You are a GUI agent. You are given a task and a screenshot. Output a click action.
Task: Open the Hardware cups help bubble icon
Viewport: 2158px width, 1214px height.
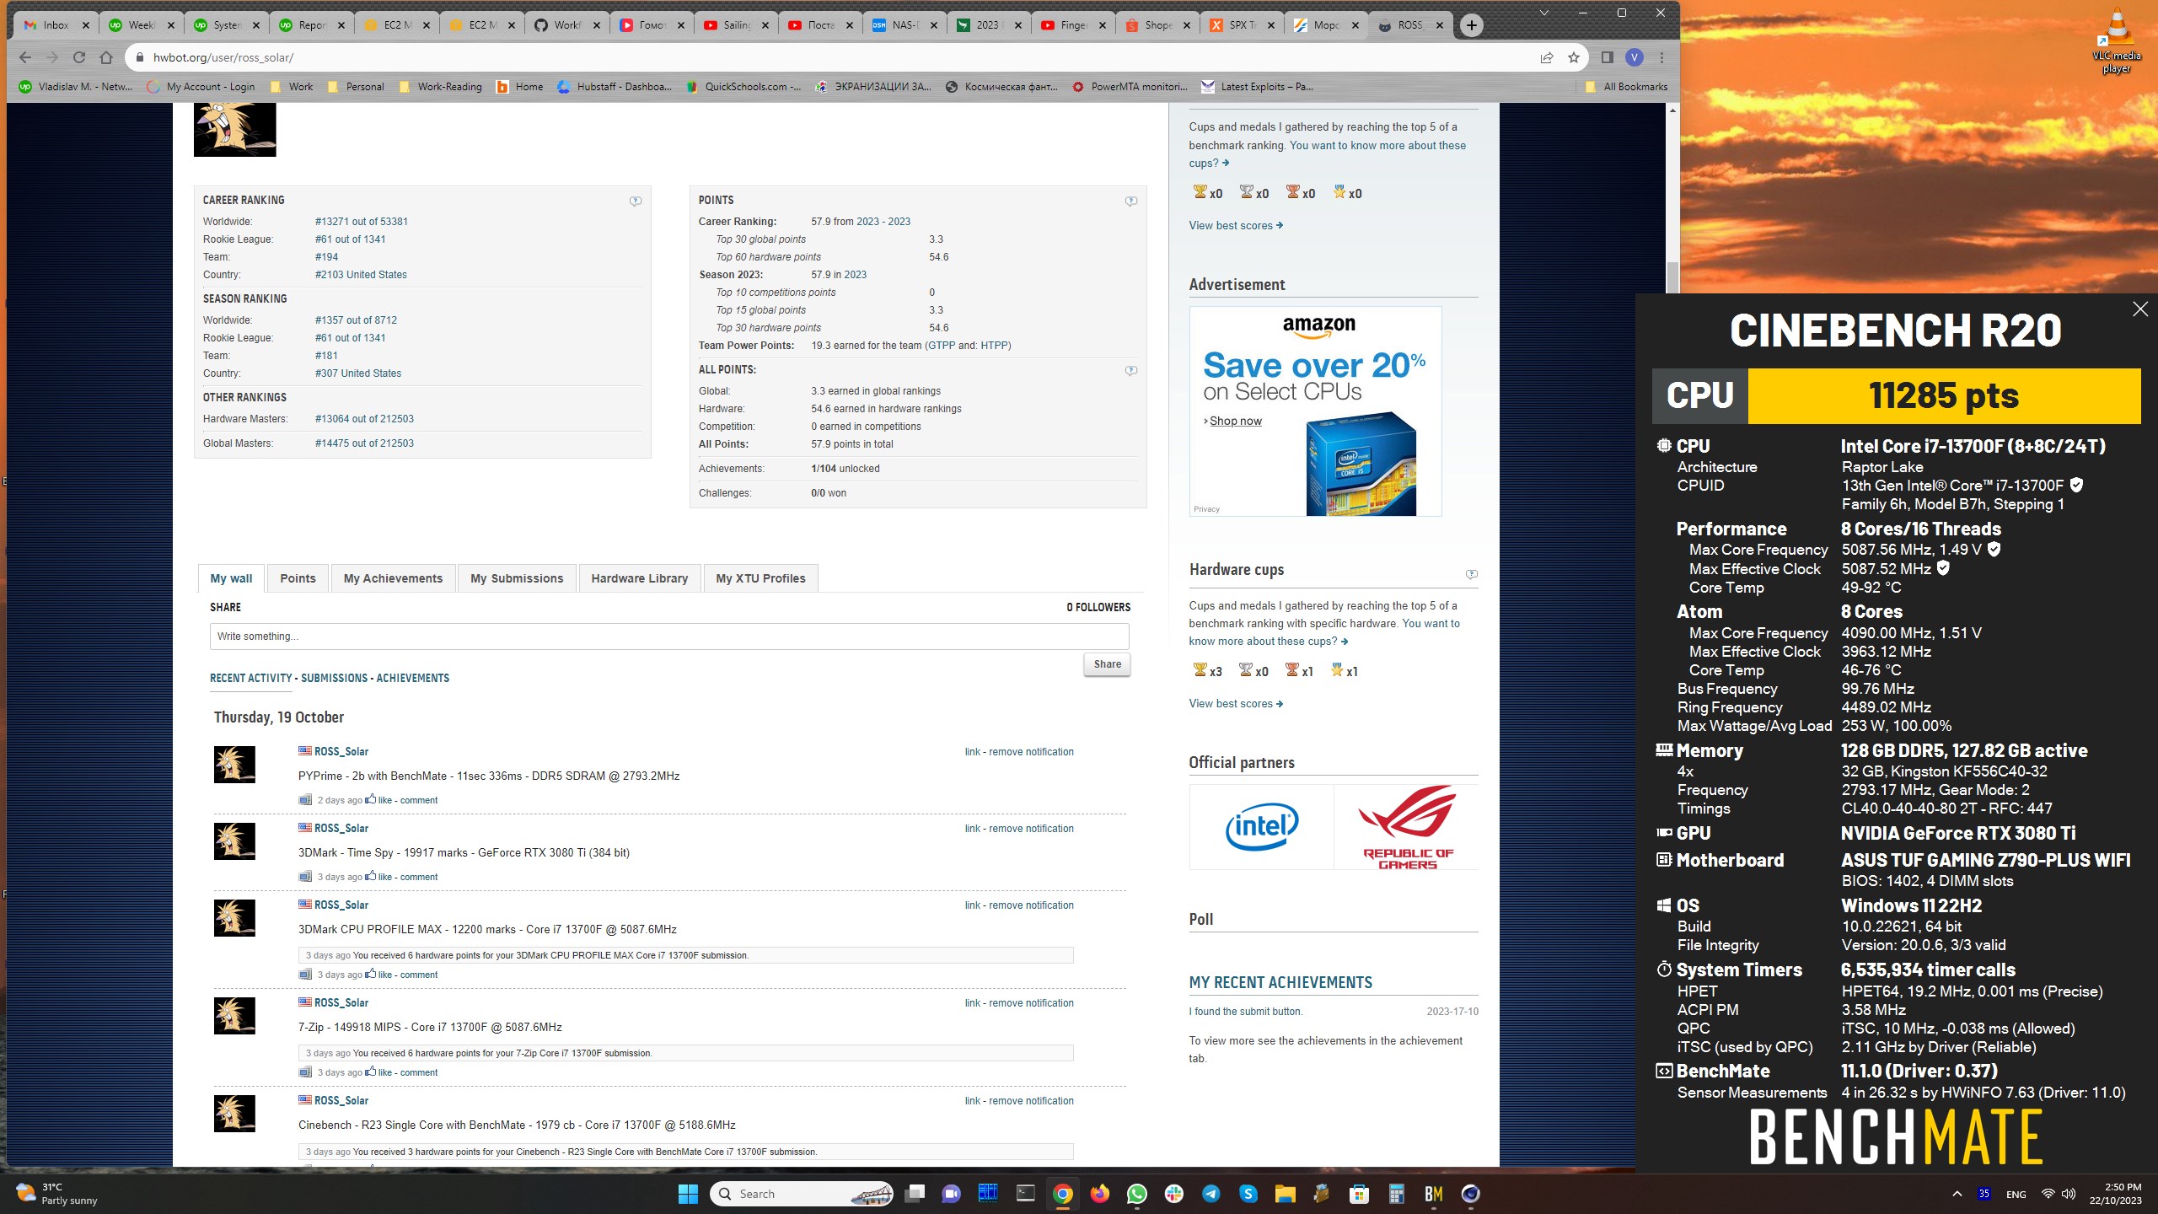tap(1472, 574)
